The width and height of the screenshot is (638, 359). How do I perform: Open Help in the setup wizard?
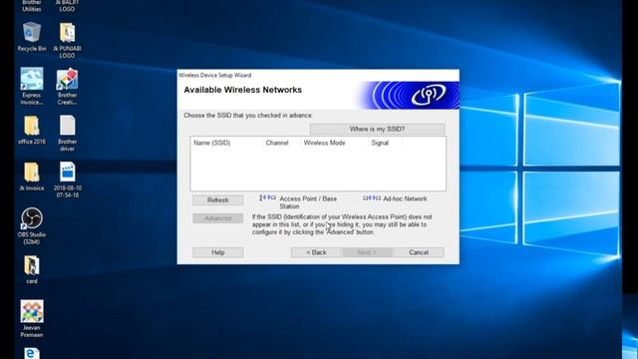coord(218,252)
